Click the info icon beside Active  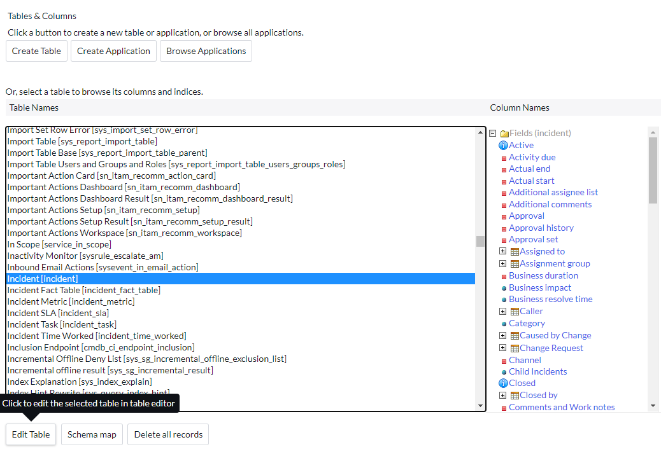(x=503, y=146)
